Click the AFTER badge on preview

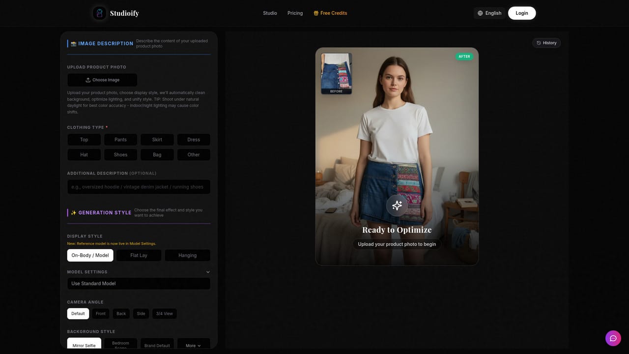(464, 57)
